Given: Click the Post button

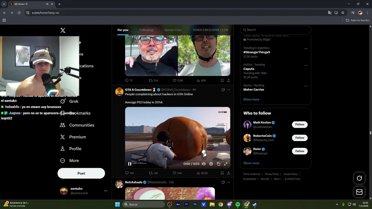Looking at the screenshot, I should pos(81,173).
